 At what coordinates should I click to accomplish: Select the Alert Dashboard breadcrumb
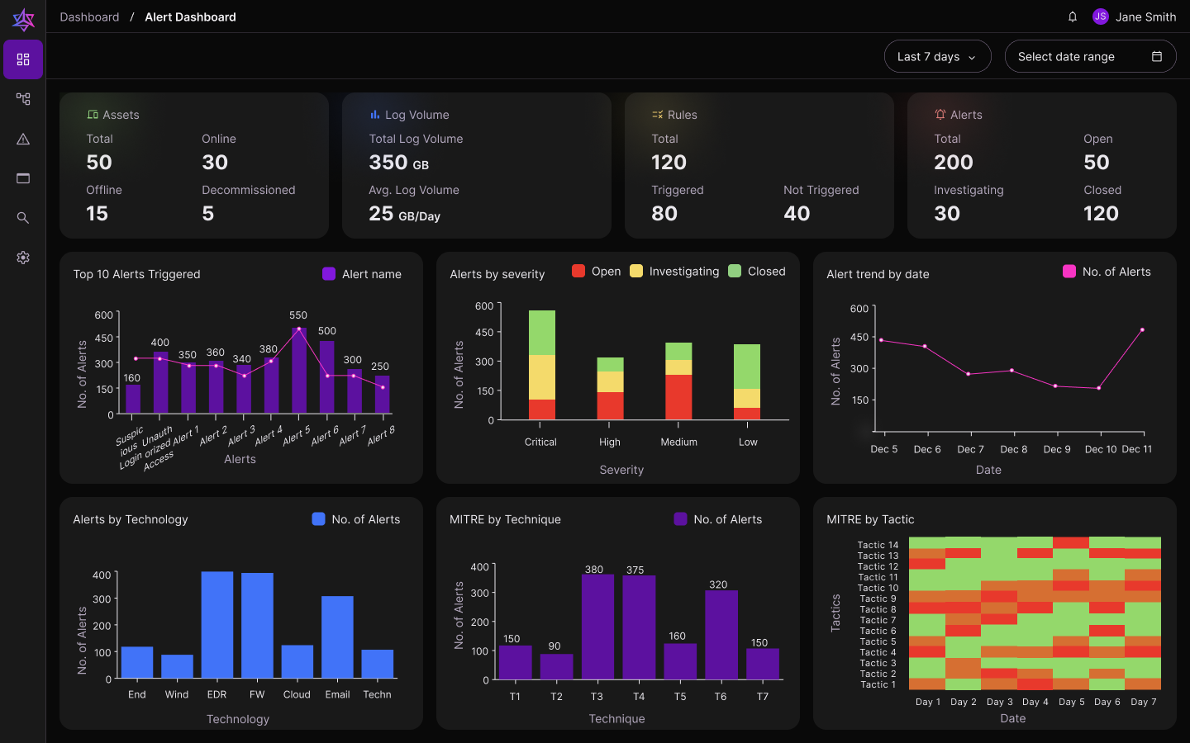tap(190, 17)
